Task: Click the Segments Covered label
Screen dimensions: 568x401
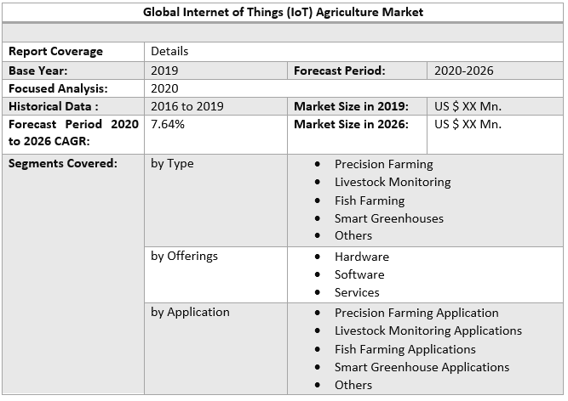Action: (x=62, y=163)
